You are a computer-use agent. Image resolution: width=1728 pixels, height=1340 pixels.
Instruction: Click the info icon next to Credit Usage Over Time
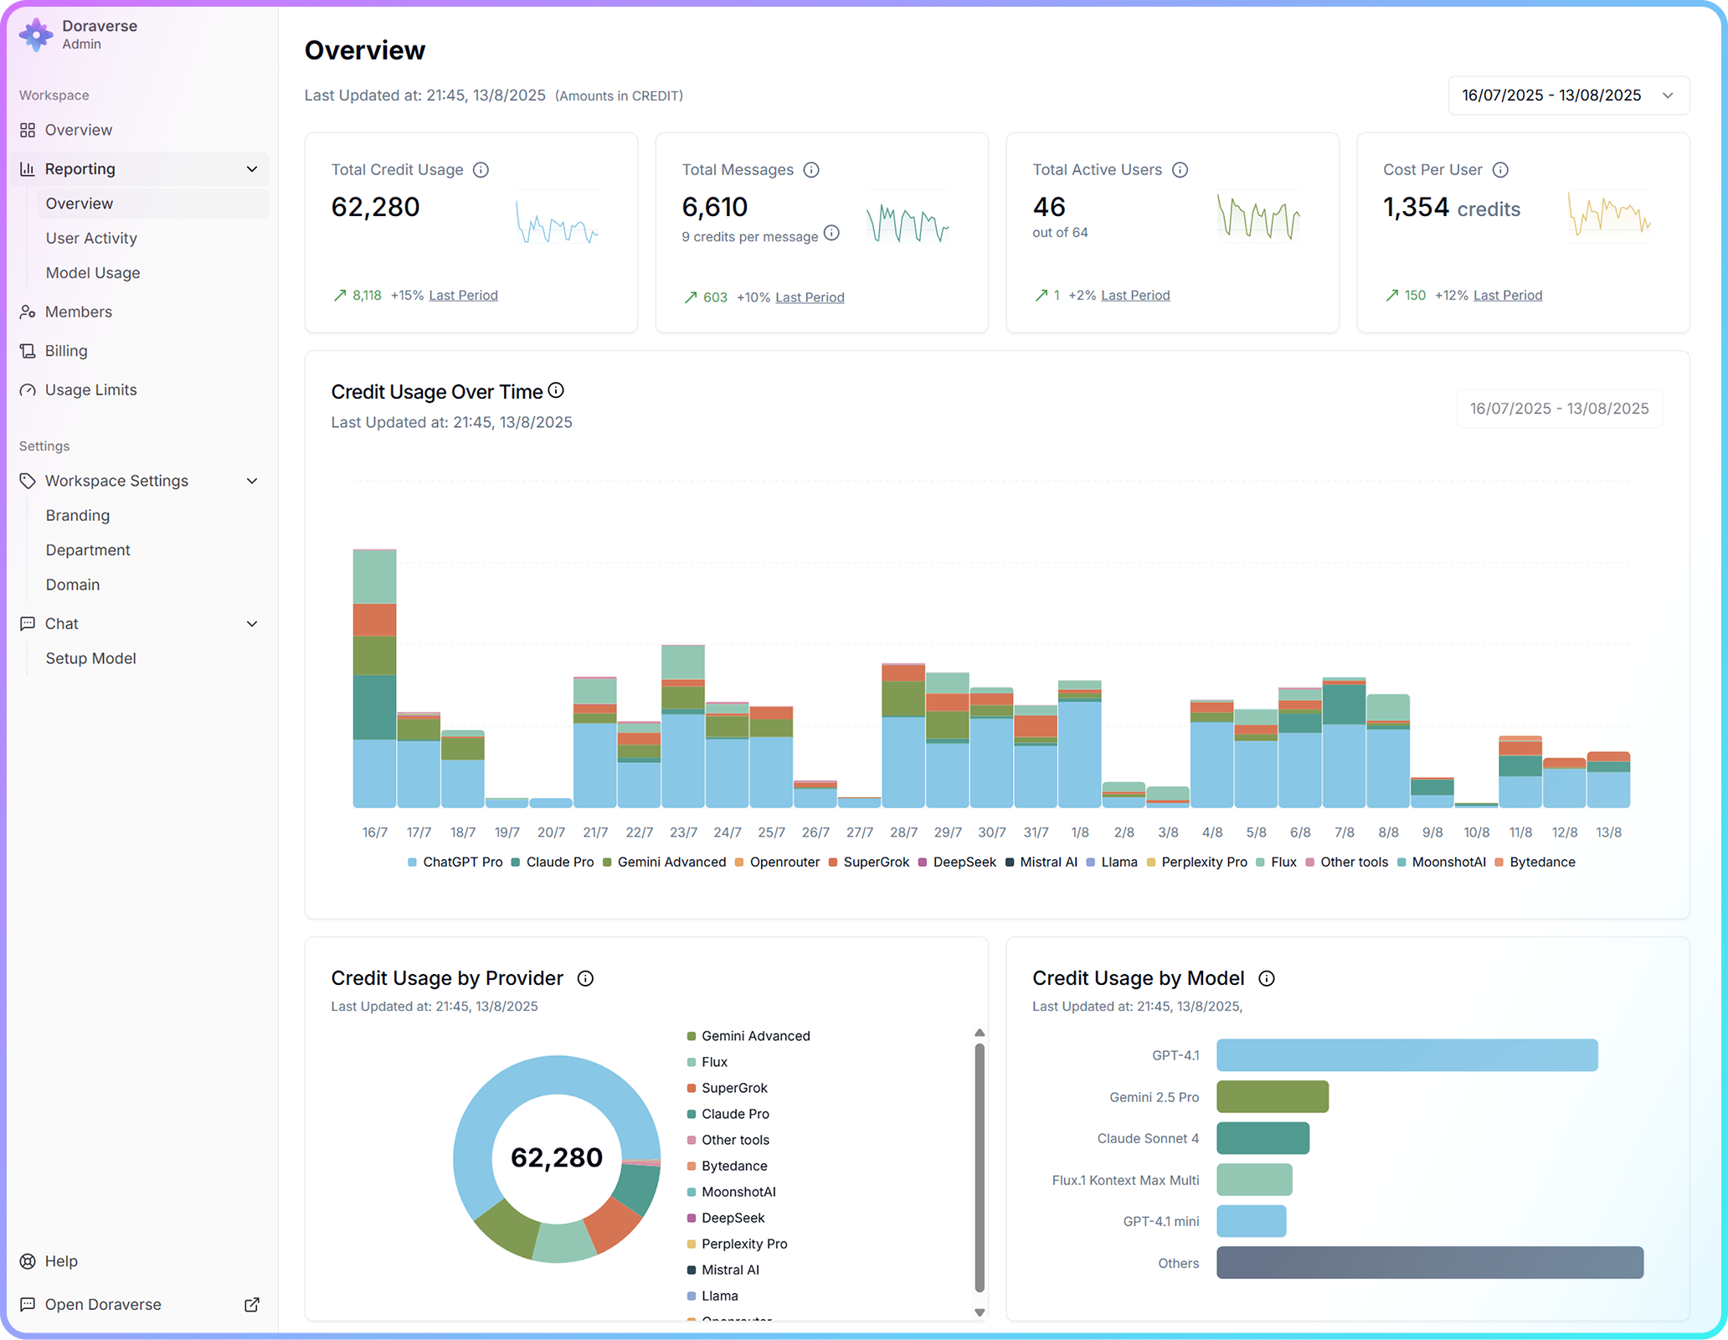(556, 390)
